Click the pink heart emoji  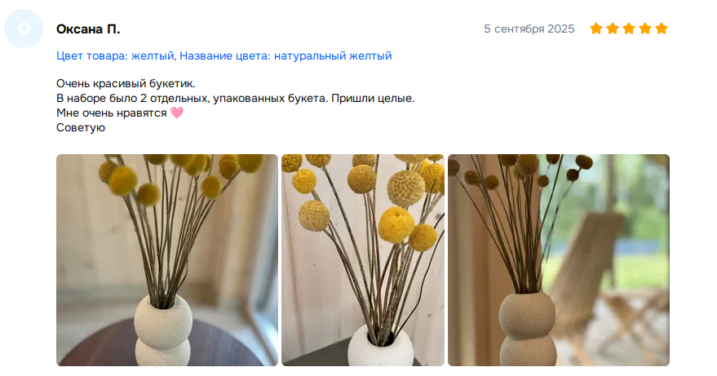pos(176,113)
